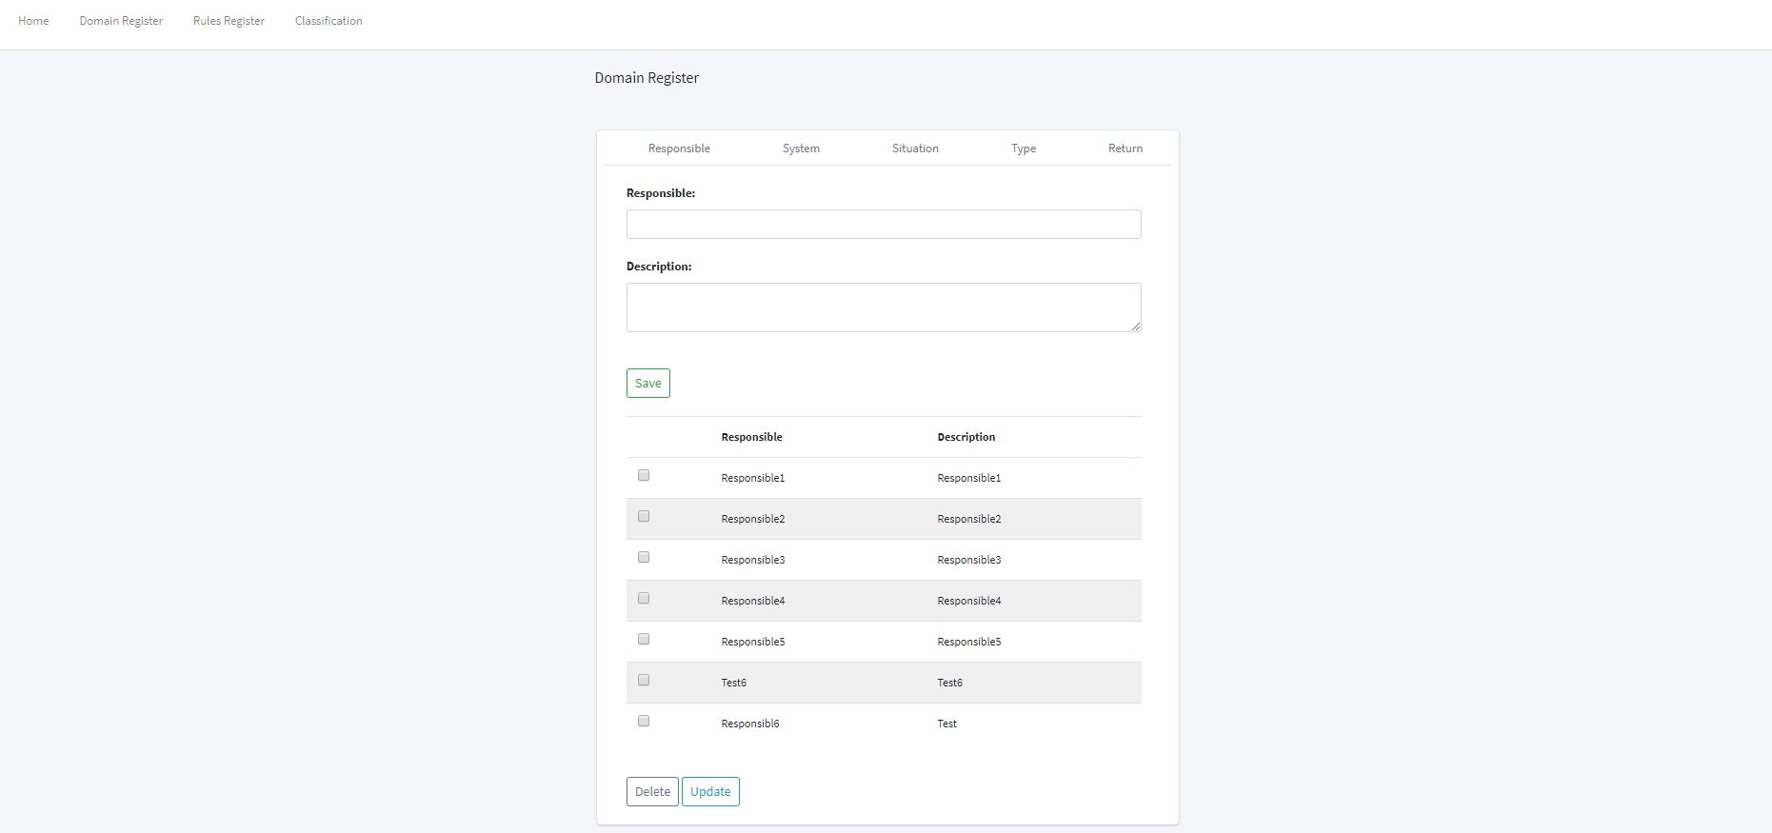Click Responsible2 in the Description column

click(968, 519)
